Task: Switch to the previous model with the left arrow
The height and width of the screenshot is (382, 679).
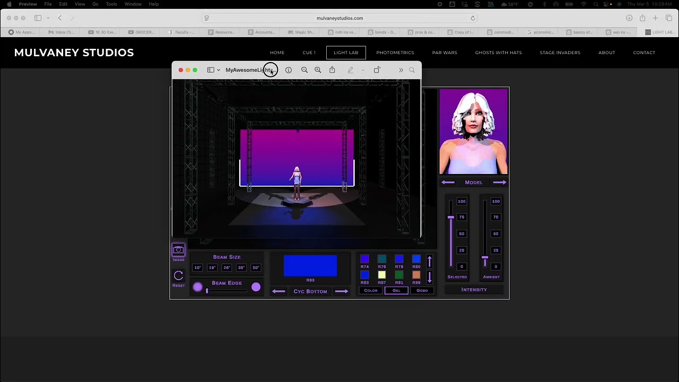Action: tap(448, 183)
